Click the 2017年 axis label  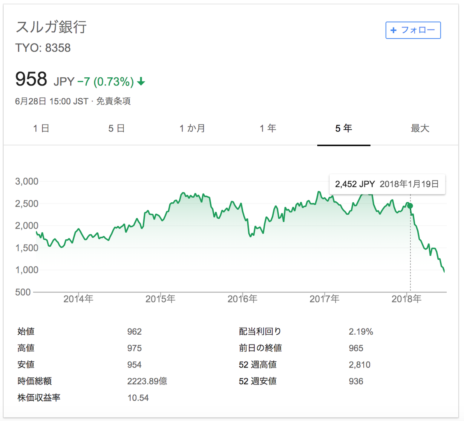tap(324, 299)
